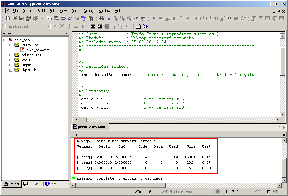
Task: Stop debugging with the square stop icon
Action: point(160,18)
